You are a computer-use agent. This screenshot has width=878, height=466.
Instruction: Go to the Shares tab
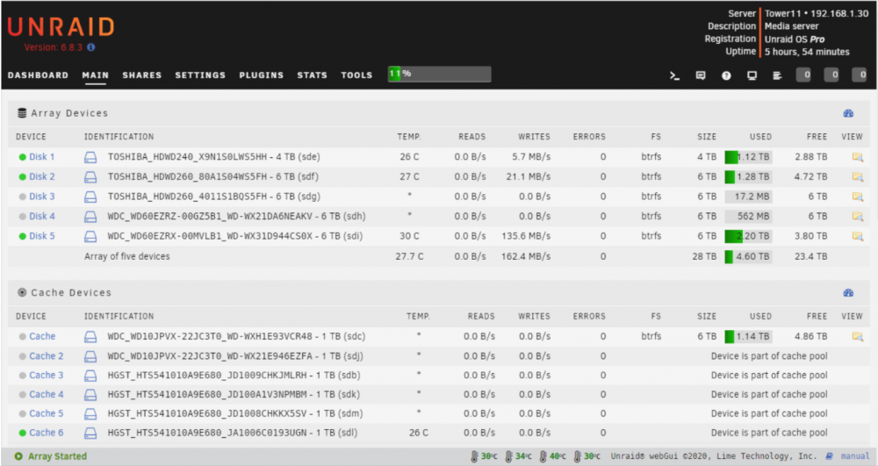tap(141, 75)
